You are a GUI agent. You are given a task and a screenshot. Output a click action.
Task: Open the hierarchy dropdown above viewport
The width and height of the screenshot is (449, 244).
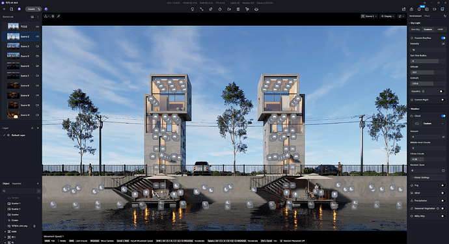47,16
